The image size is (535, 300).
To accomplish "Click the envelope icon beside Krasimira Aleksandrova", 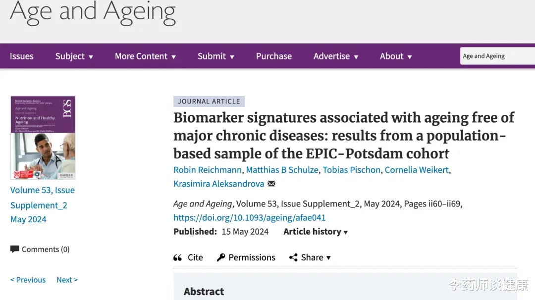I will coord(271,184).
